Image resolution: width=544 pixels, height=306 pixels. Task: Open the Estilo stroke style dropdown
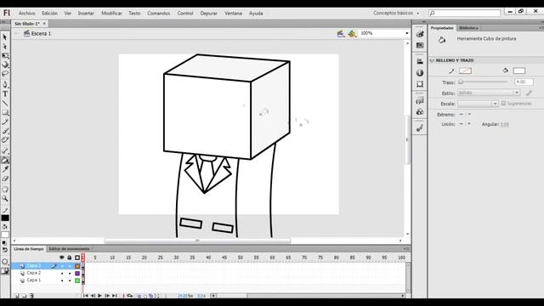point(489,93)
